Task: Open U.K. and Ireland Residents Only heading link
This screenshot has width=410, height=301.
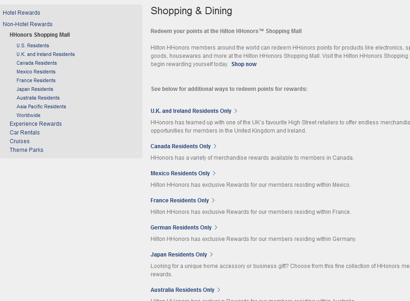Action: point(191,111)
